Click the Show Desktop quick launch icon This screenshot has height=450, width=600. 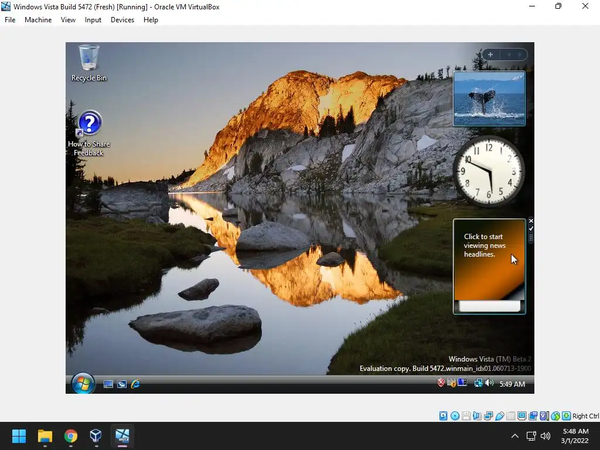click(x=108, y=384)
